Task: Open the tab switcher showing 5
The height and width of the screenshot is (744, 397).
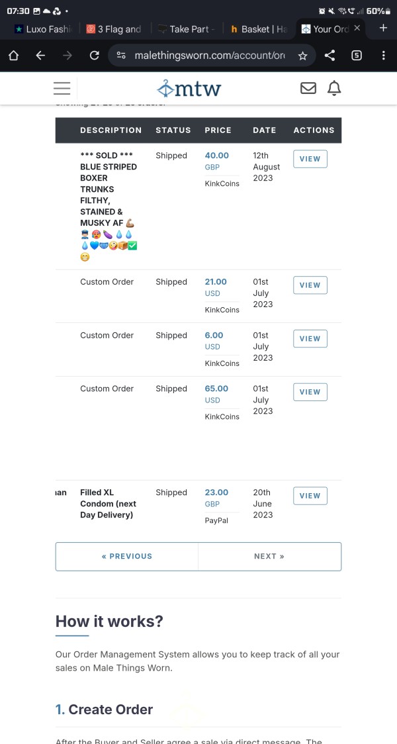Action: click(357, 56)
